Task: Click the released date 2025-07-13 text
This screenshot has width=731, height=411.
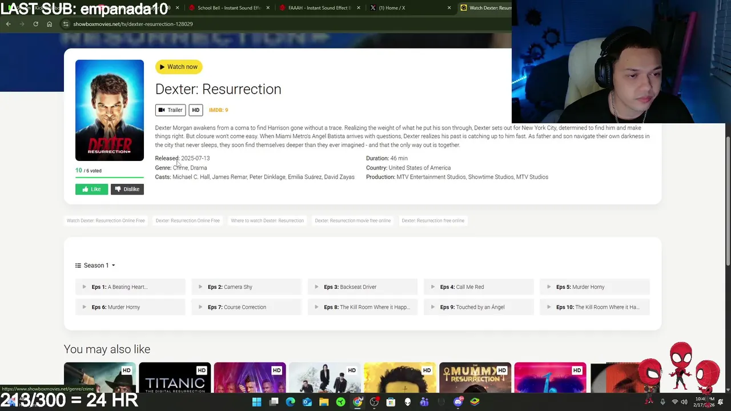Action: point(195,158)
